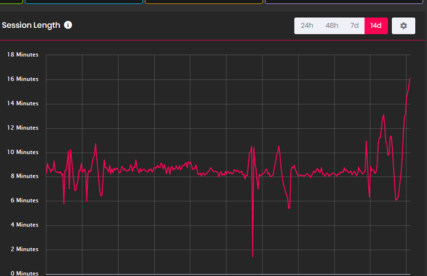Click the 14 Minutes axis label
Screen dimensions: 427x276
pyautogui.click(x=23, y=103)
